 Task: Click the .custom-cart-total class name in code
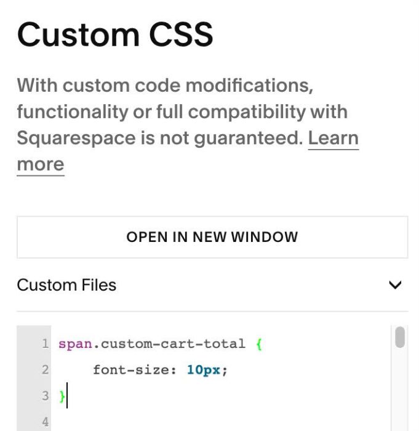pyautogui.click(x=169, y=344)
